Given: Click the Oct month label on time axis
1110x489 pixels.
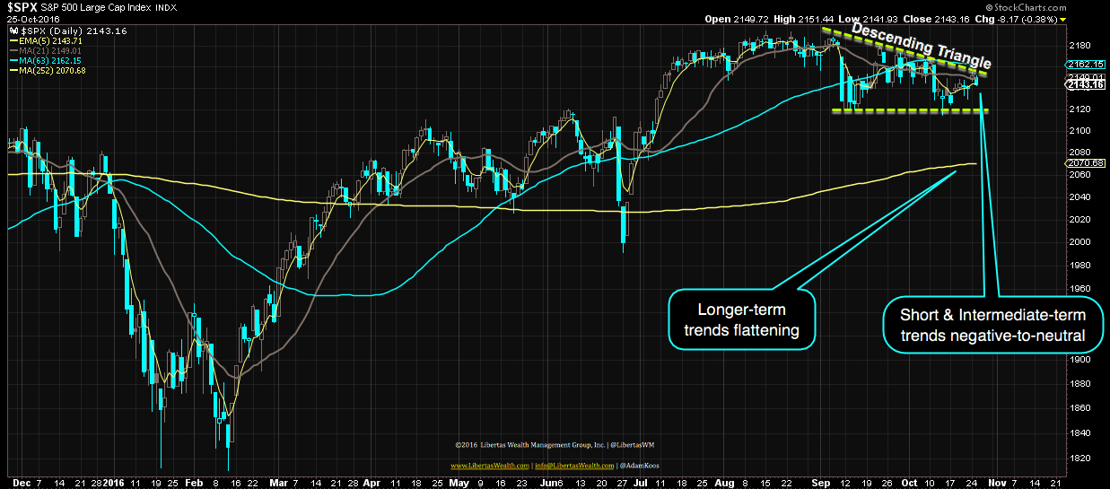Looking at the screenshot, I should tap(907, 481).
